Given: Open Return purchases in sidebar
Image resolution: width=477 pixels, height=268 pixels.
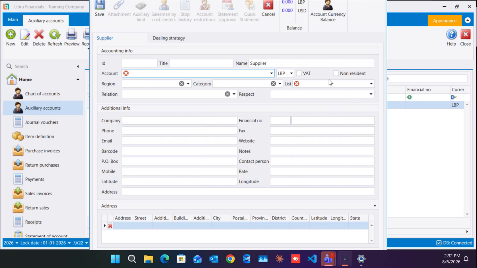Looking at the screenshot, I should click(43, 165).
